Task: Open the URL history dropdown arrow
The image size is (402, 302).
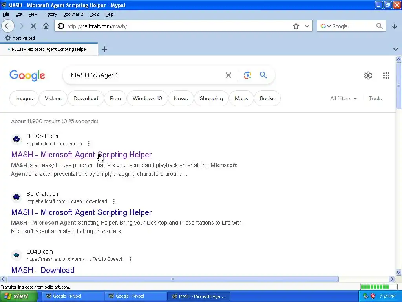Action: 307,26
